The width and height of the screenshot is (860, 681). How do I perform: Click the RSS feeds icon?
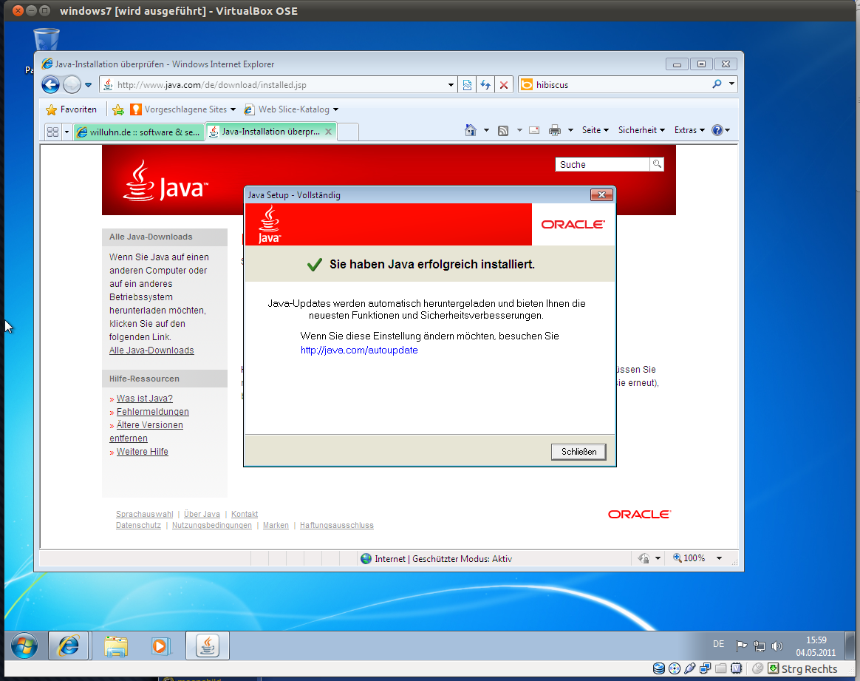503,130
